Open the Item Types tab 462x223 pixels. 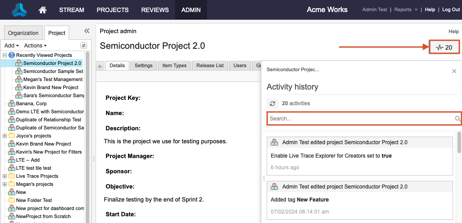174,66
